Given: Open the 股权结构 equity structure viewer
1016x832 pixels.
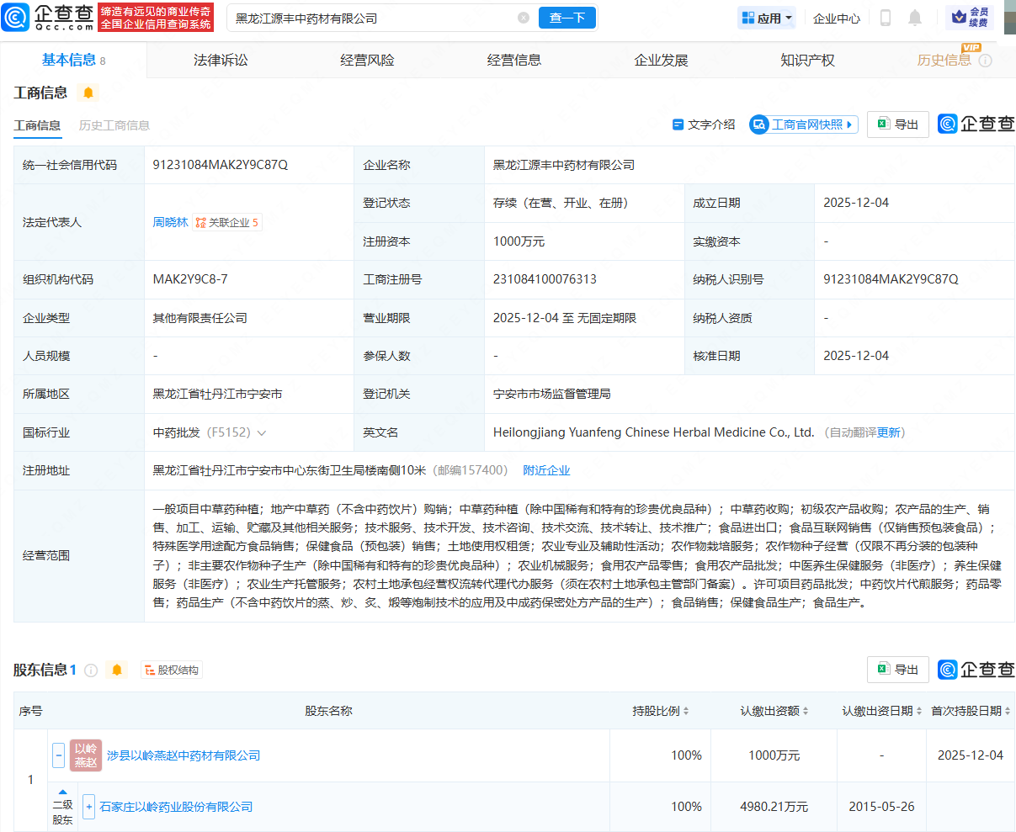Looking at the screenshot, I should pos(172,669).
